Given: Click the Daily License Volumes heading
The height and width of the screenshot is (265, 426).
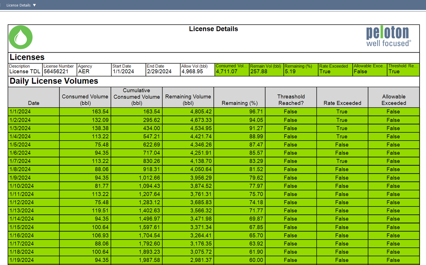Looking at the screenshot, I should 54,81.
